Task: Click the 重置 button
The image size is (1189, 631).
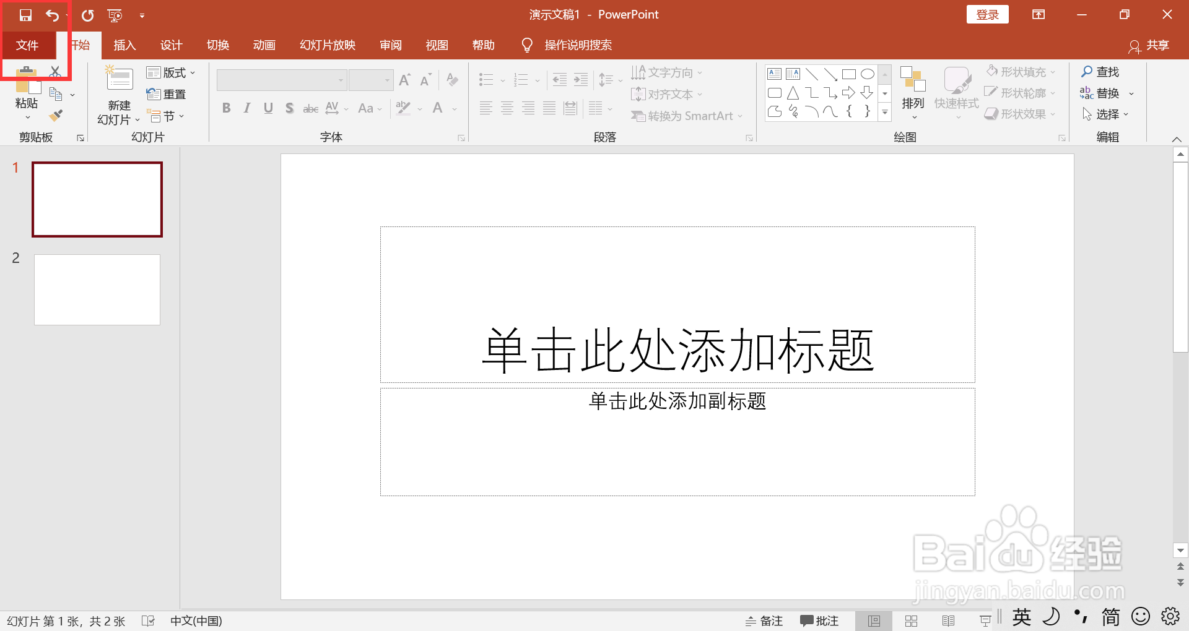Action: point(166,94)
